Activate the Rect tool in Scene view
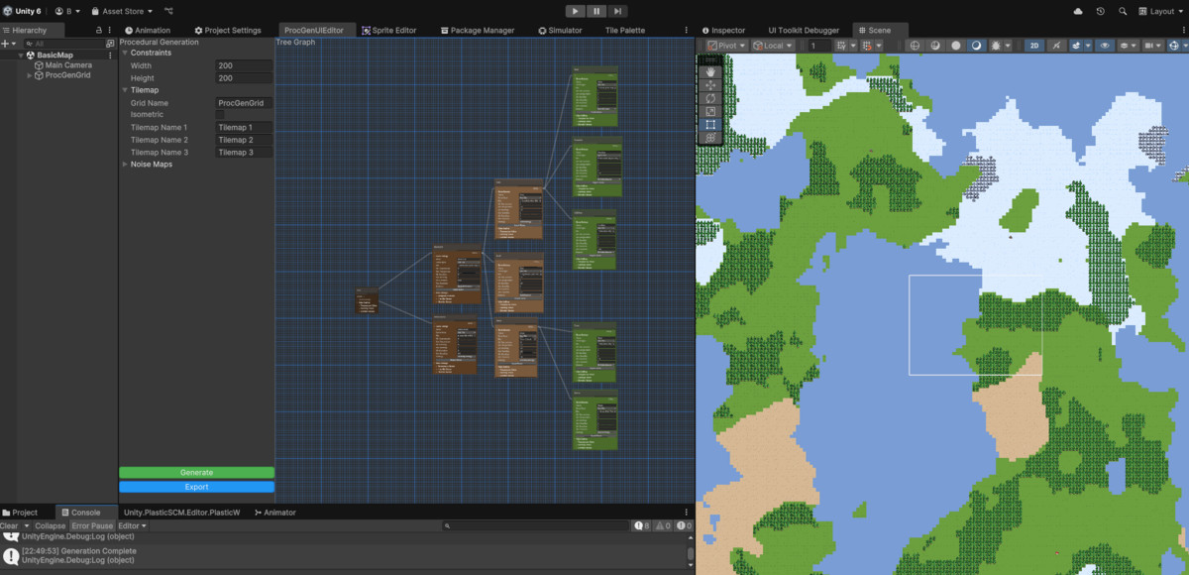1189x575 pixels. point(710,124)
